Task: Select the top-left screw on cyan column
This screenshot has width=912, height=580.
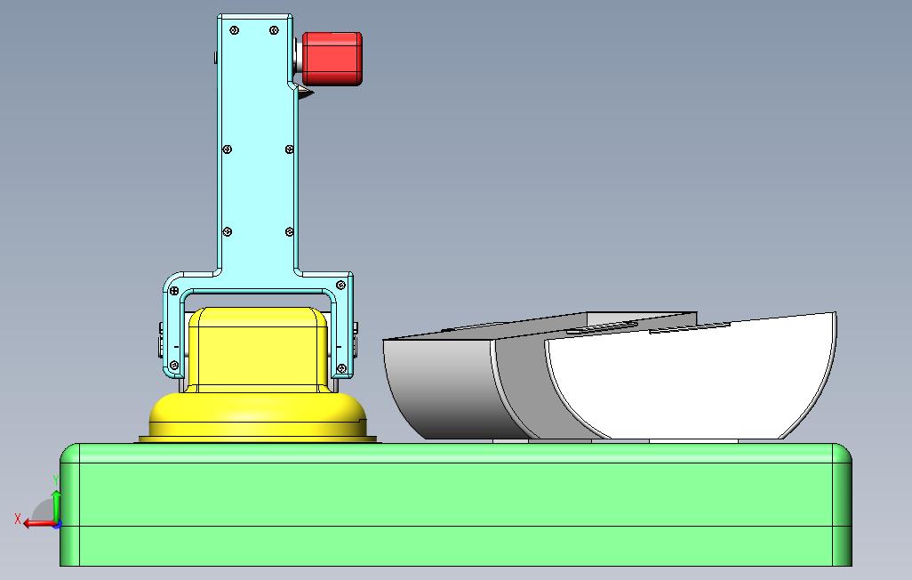Action: pos(235,30)
